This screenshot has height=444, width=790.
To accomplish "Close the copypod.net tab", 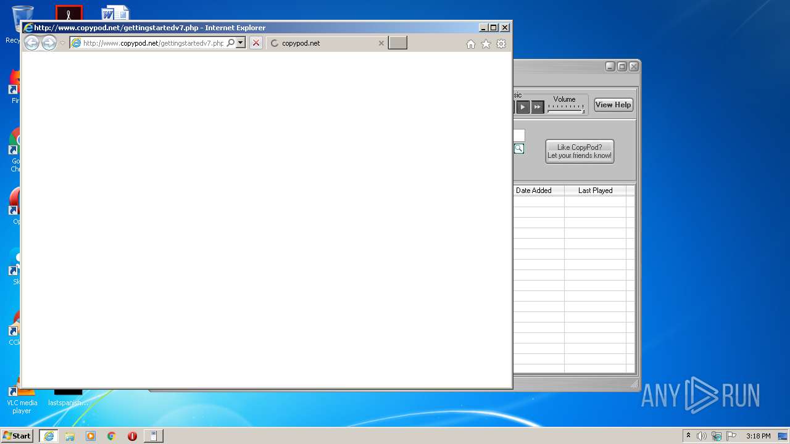I will 381,43.
